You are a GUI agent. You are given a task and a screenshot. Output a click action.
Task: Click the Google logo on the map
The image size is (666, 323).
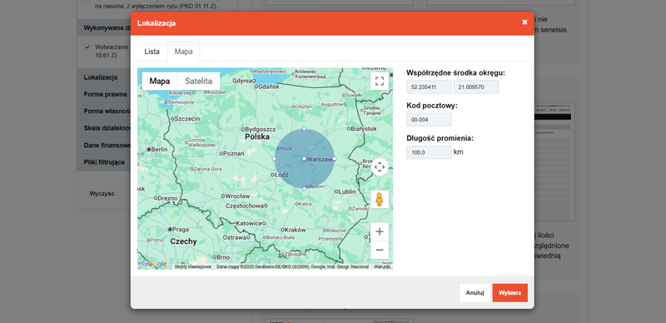click(154, 264)
